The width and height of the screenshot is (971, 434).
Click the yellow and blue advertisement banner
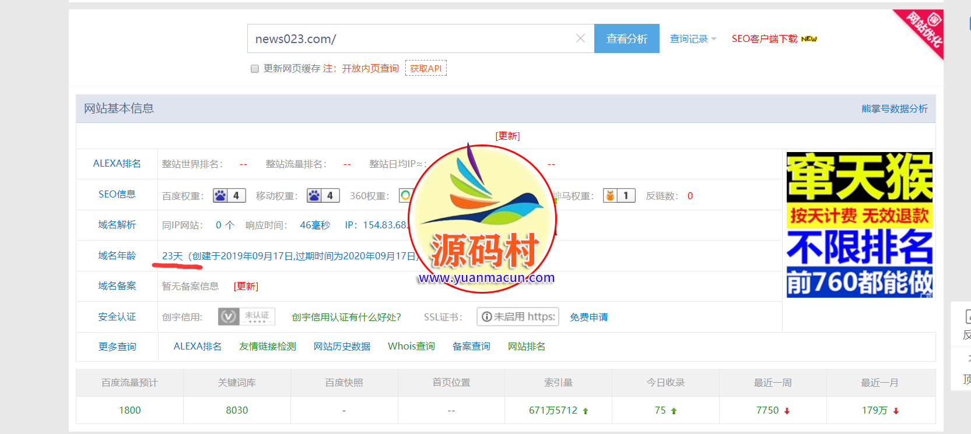(859, 225)
